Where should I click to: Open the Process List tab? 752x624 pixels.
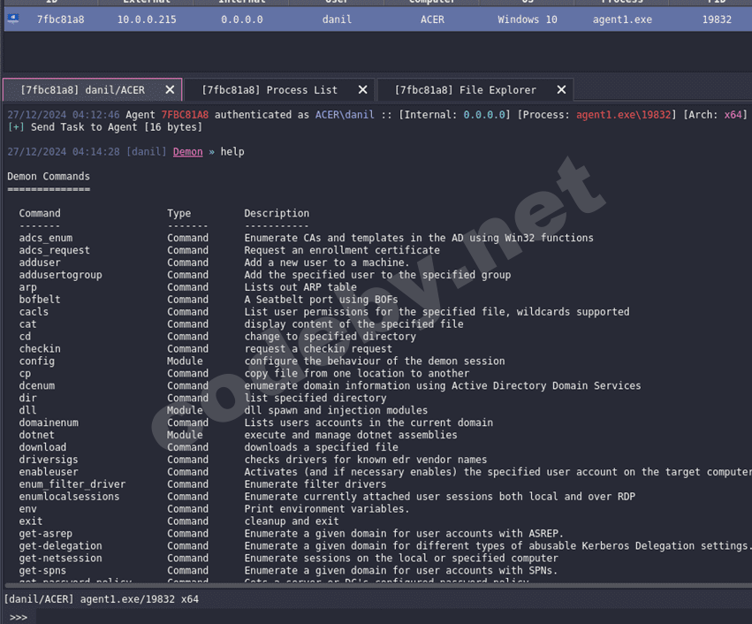pyautogui.click(x=270, y=90)
